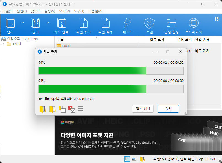Open the 설정(S) menu

50,11
